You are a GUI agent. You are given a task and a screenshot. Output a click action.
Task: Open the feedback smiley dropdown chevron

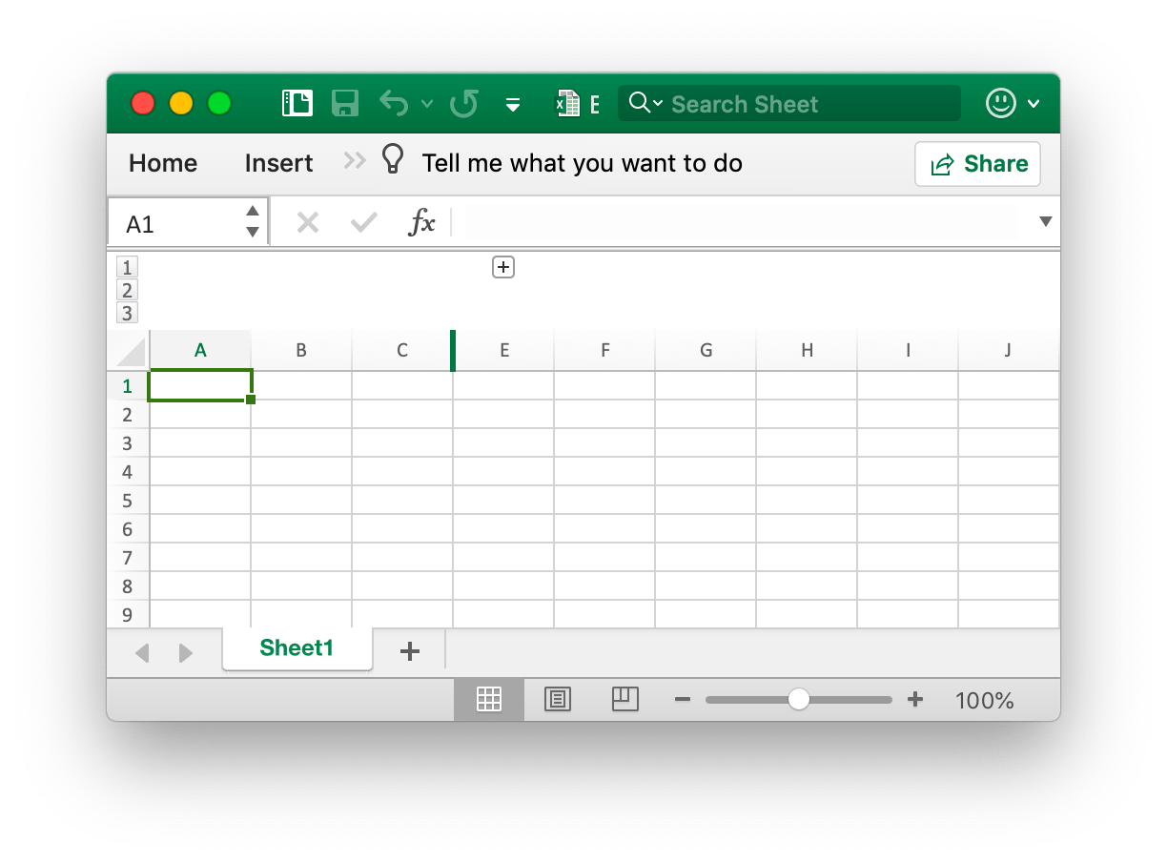pos(1034,104)
